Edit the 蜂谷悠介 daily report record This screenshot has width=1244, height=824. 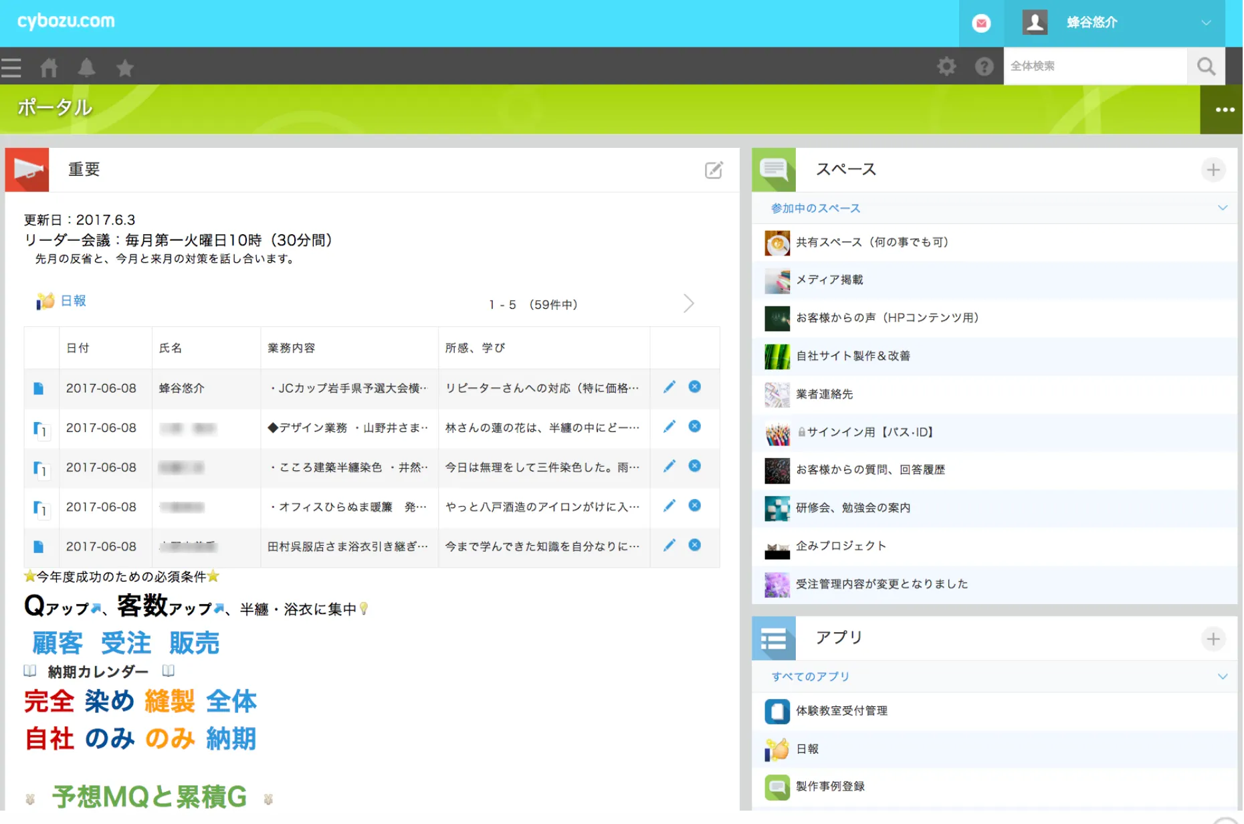click(x=669, y=387)
